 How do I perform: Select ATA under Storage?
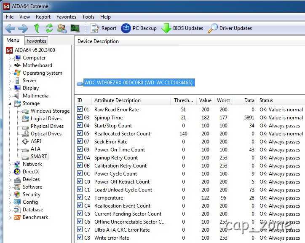click(x=35, y=149)
